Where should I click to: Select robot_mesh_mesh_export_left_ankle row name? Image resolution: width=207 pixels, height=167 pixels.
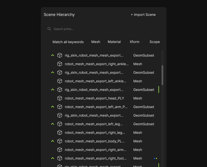tap(95, 81)
